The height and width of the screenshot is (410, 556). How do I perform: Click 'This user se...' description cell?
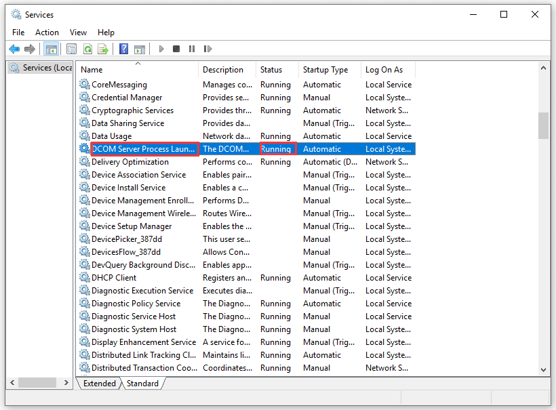[226, 239]
